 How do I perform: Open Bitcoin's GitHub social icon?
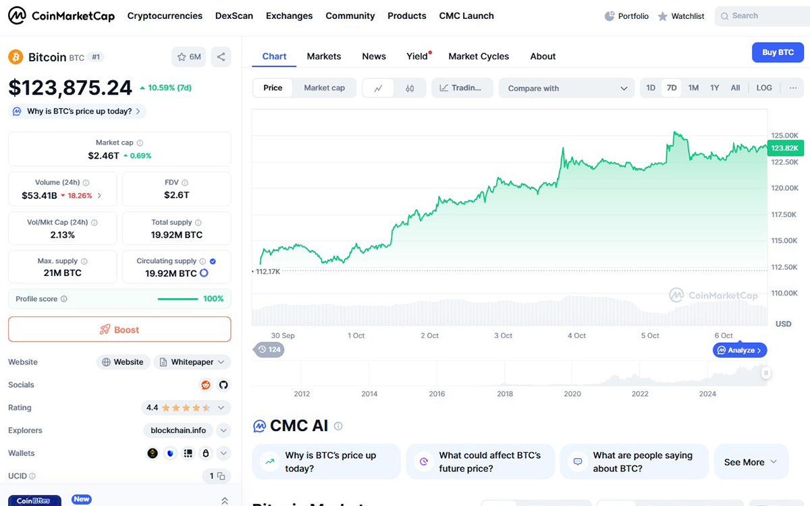[223, 385]
